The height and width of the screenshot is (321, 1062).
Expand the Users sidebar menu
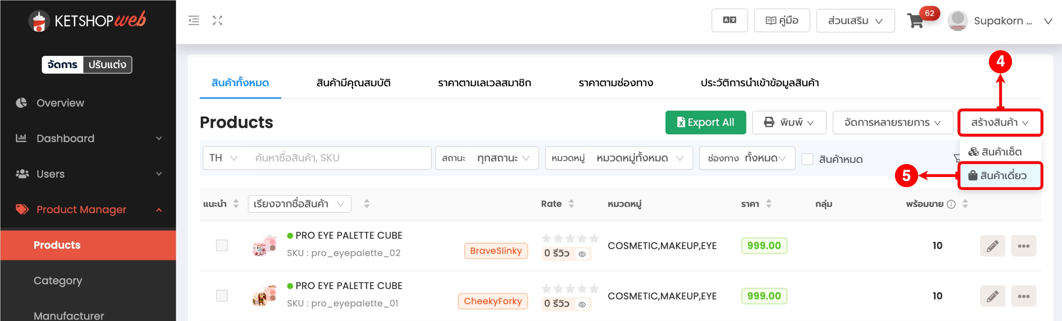88,174
